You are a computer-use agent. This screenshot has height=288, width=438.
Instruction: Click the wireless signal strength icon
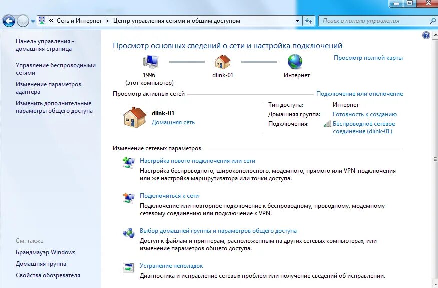click(327, 124)
